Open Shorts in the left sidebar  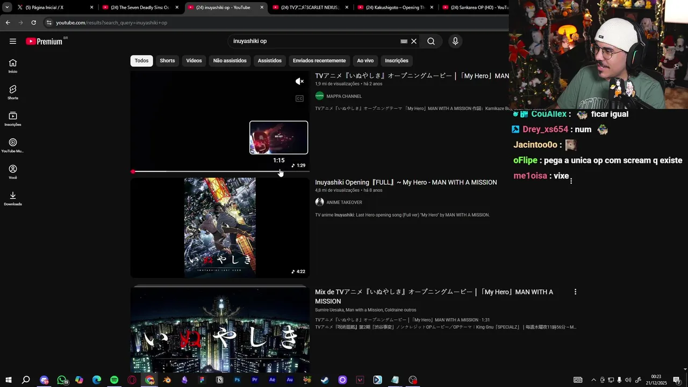pos(13,92)
